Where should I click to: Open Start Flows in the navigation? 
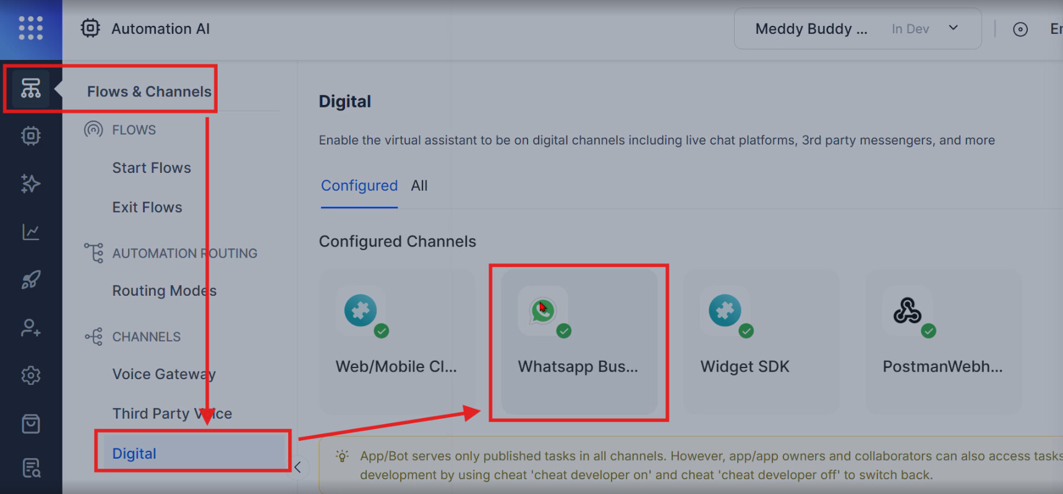click(152, 168)
